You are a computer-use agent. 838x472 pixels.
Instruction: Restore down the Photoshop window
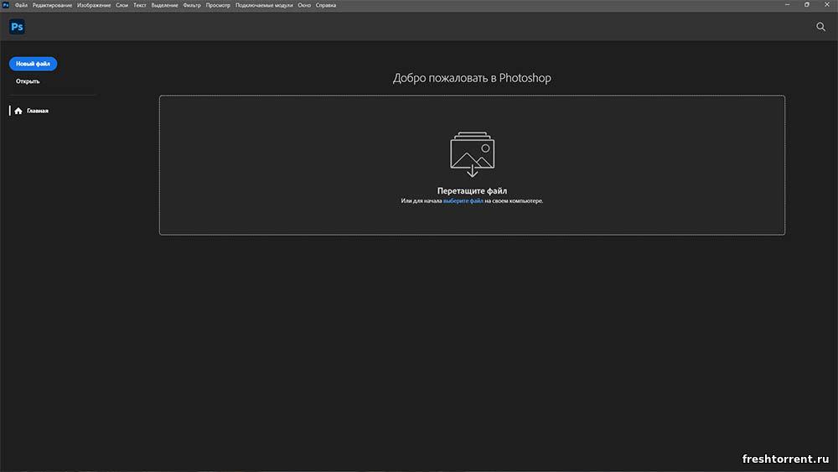pyautogui.click(x=807, y=5)
